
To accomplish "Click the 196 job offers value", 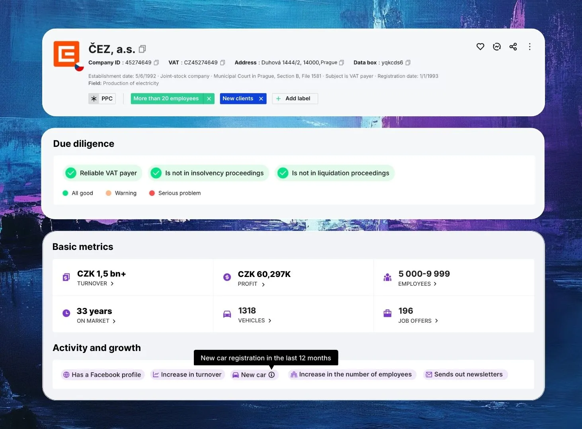I will click(406, 311).
